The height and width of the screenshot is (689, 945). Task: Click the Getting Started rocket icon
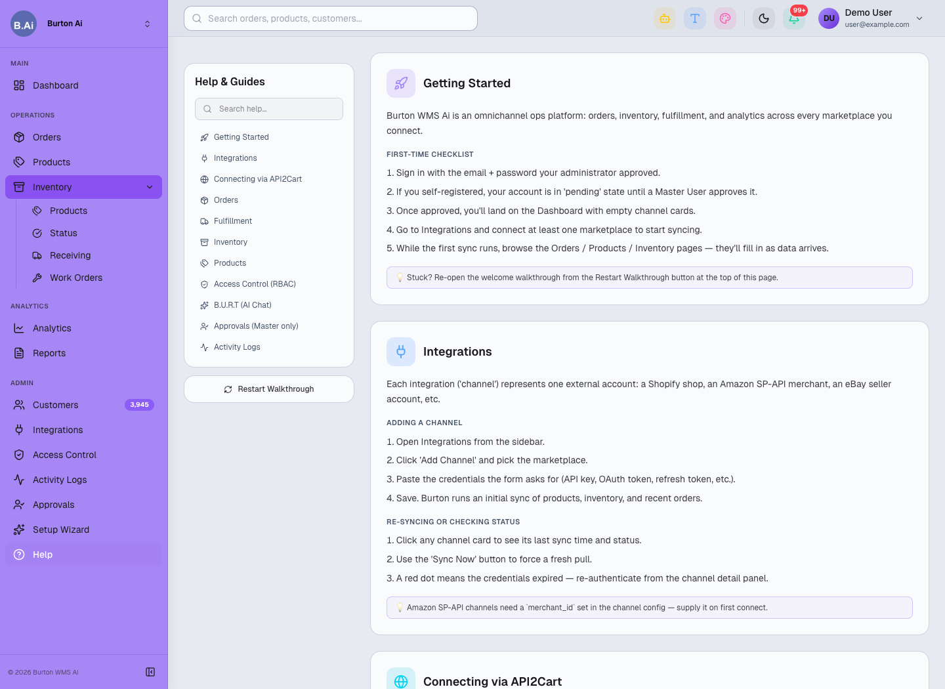coord(401,83)
